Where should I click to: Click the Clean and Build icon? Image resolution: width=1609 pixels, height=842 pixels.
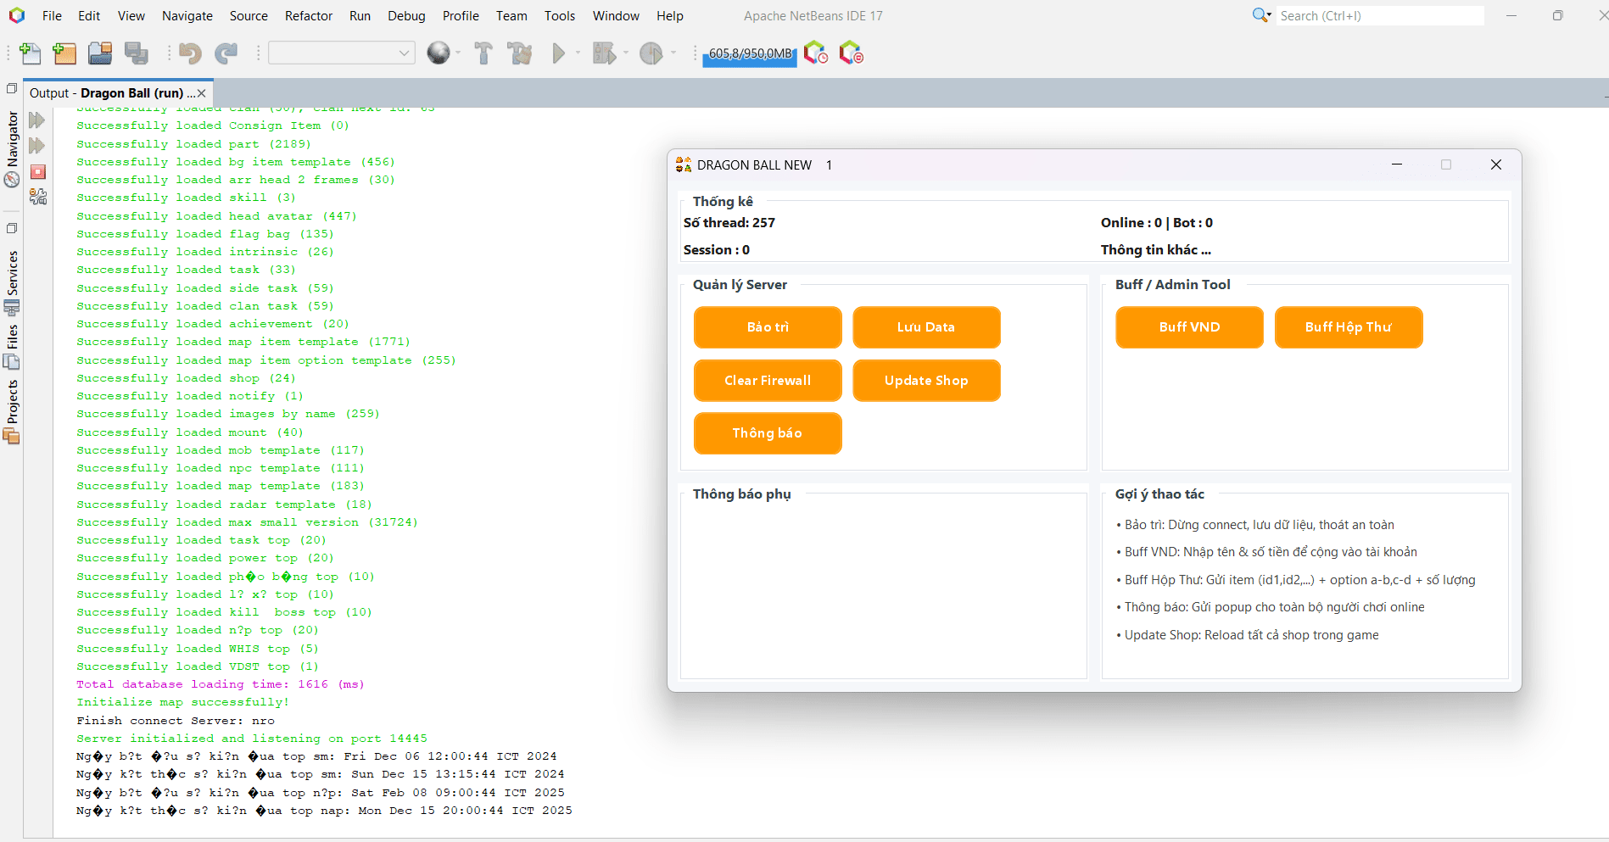pos(520,53)
